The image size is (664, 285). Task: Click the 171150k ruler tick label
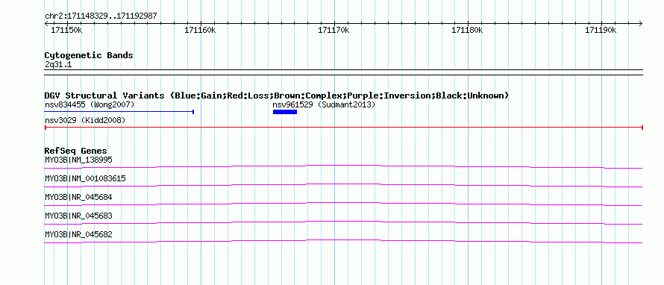[x=66, y=31]
